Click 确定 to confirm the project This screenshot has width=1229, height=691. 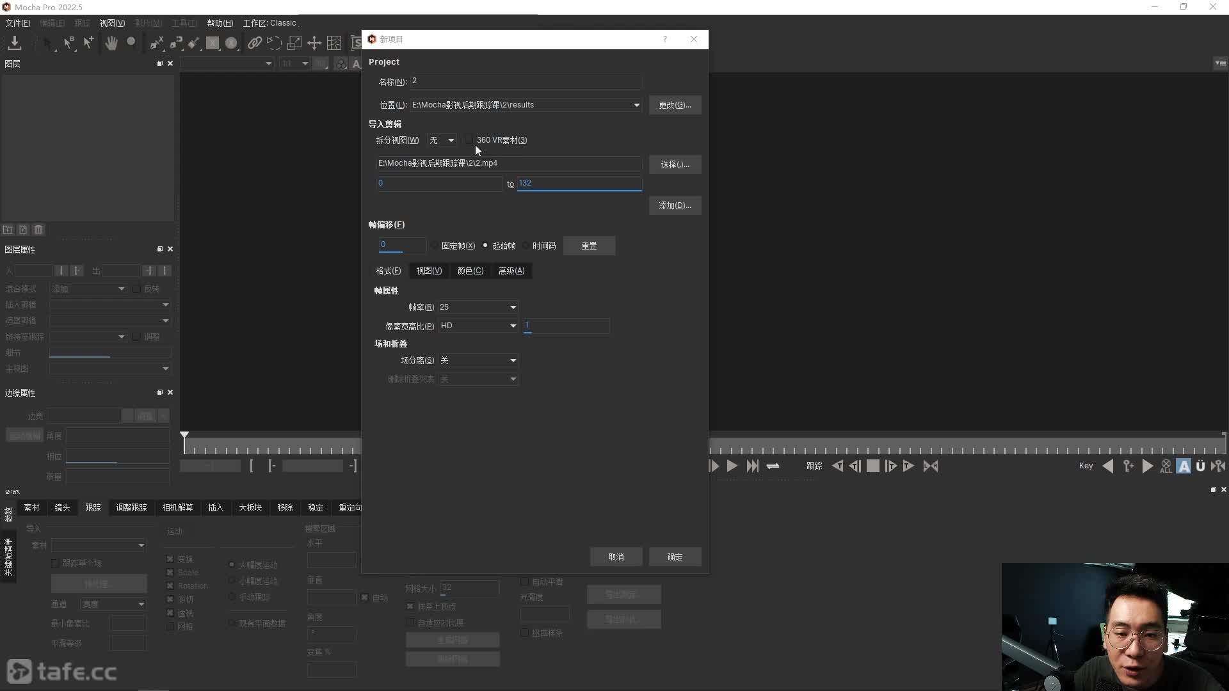coord(675,557)
